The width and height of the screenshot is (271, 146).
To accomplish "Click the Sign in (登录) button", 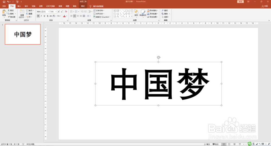I will click(240, 2).
